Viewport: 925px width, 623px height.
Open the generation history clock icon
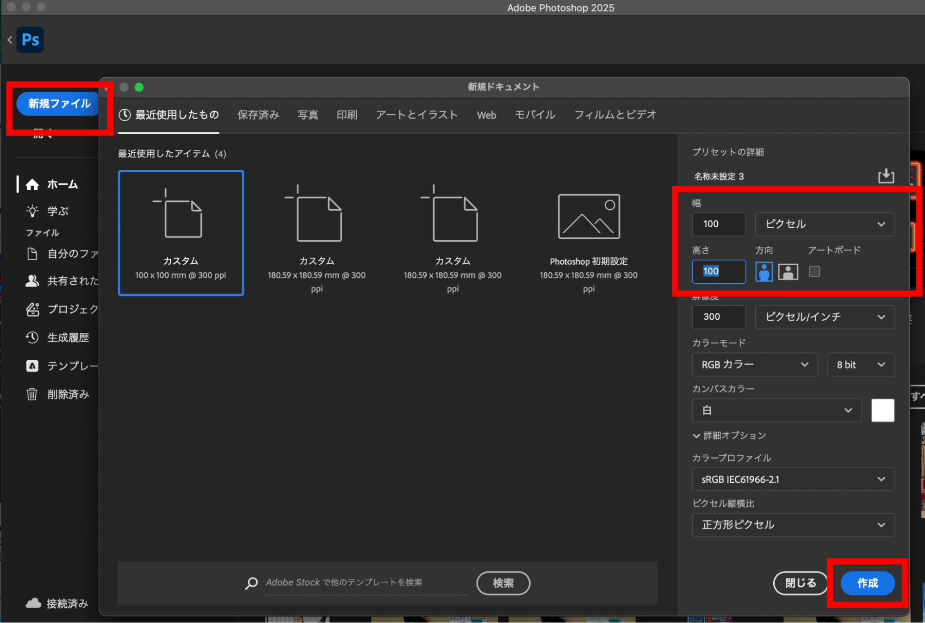32,337
